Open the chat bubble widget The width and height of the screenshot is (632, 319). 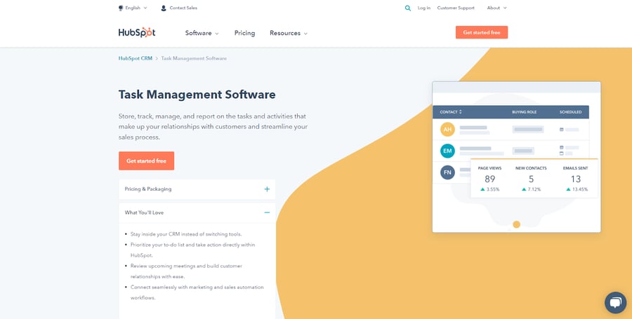click(x=615, y=302)
